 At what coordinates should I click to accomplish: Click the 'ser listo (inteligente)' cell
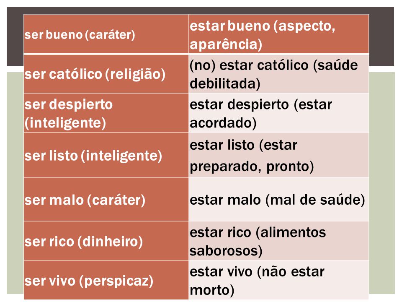click(x=106, y=155)
